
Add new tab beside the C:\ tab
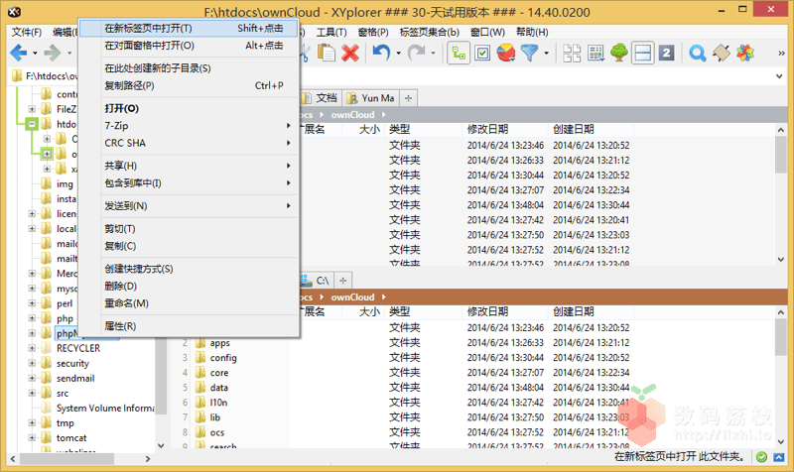pyautogui.click(x=342, y=281)
